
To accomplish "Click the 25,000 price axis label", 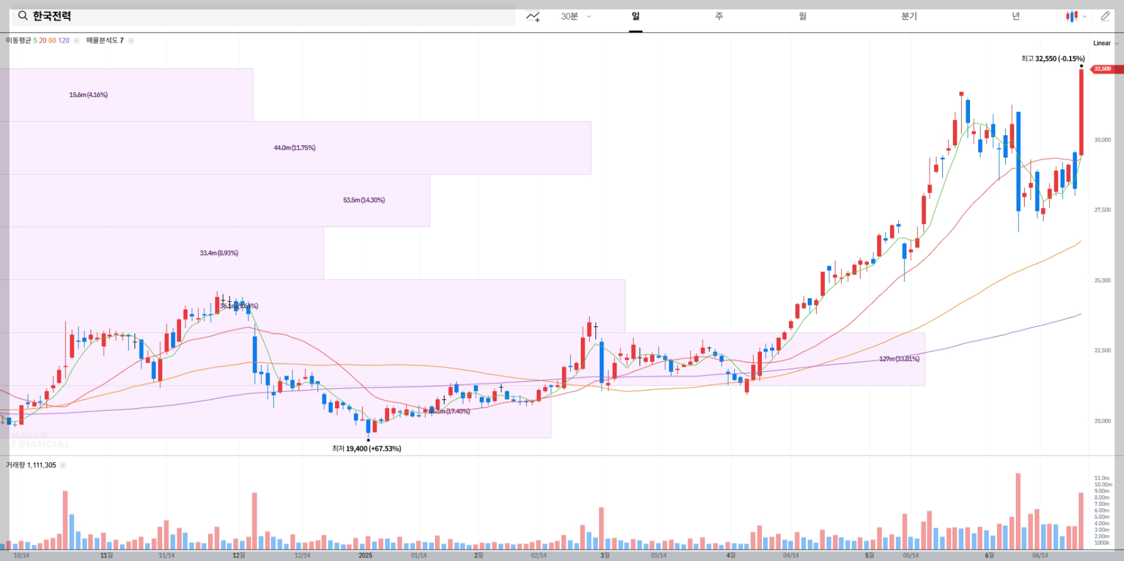I will click(x=1103, y=280).
